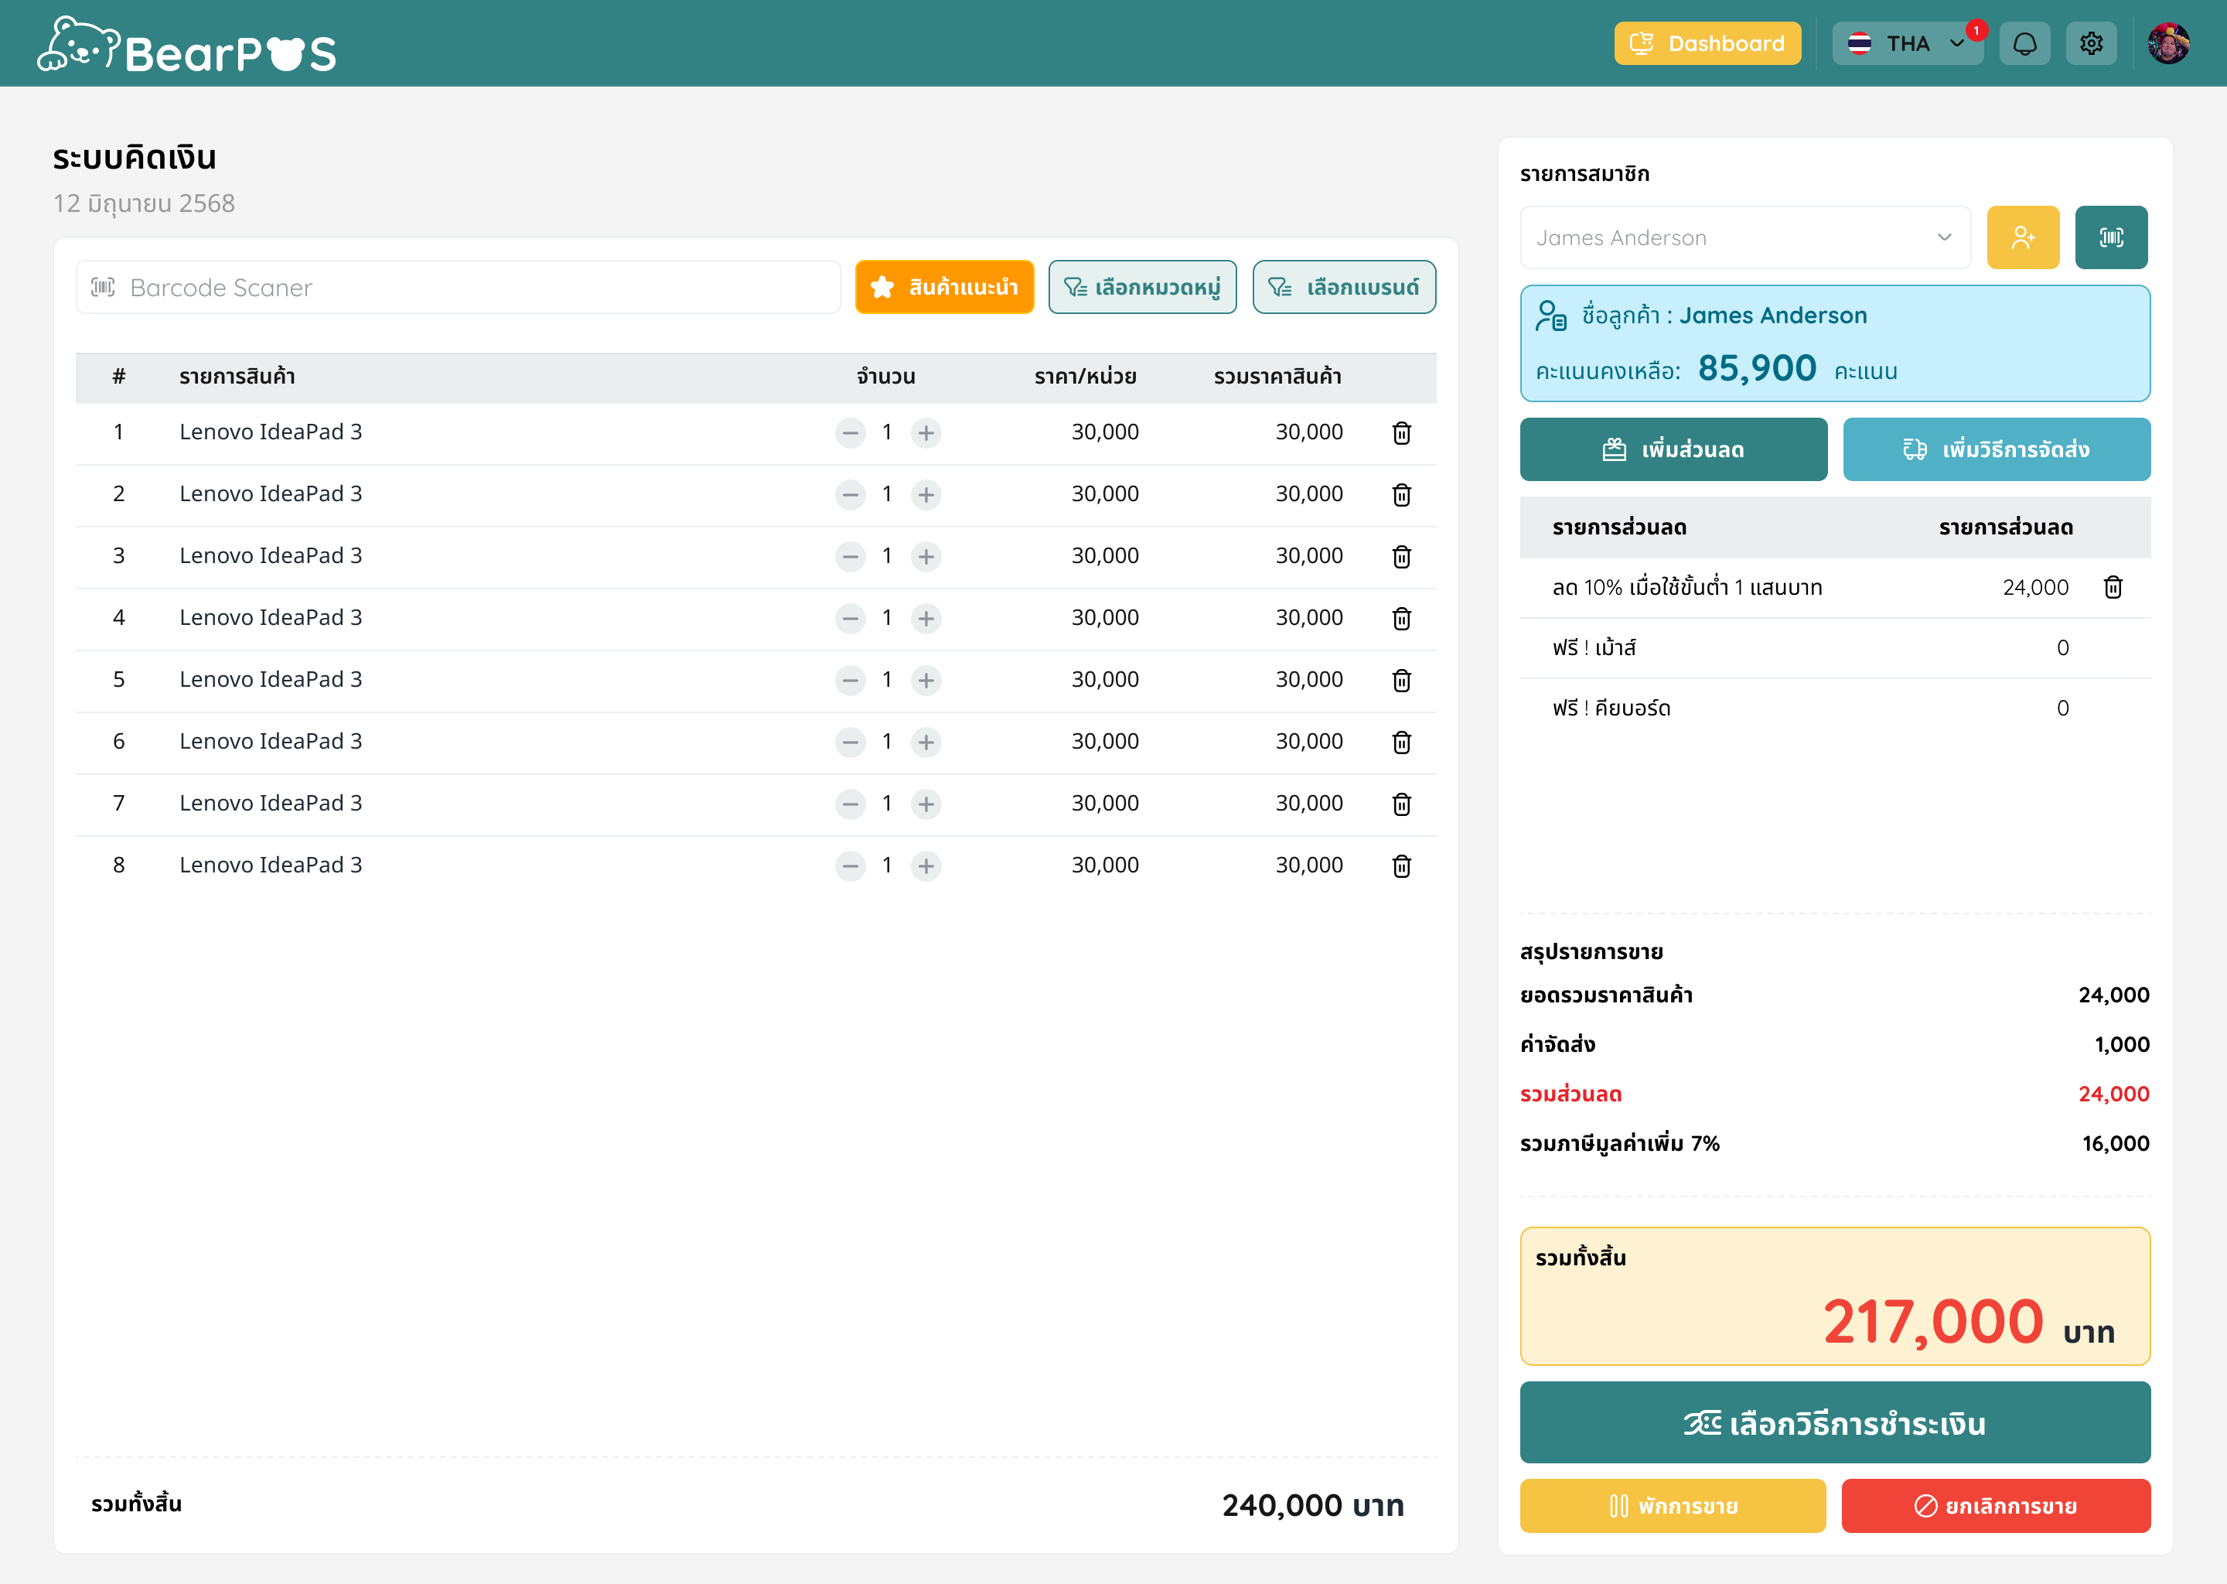2227x1584 pixels.
Task: Go to the Dashboard
Action: pyautogui.click(x=1707, y=44)
